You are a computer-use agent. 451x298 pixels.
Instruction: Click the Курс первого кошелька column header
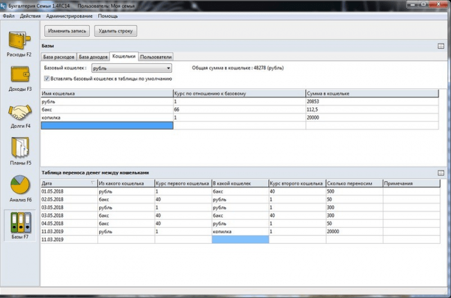click(183, 183)
